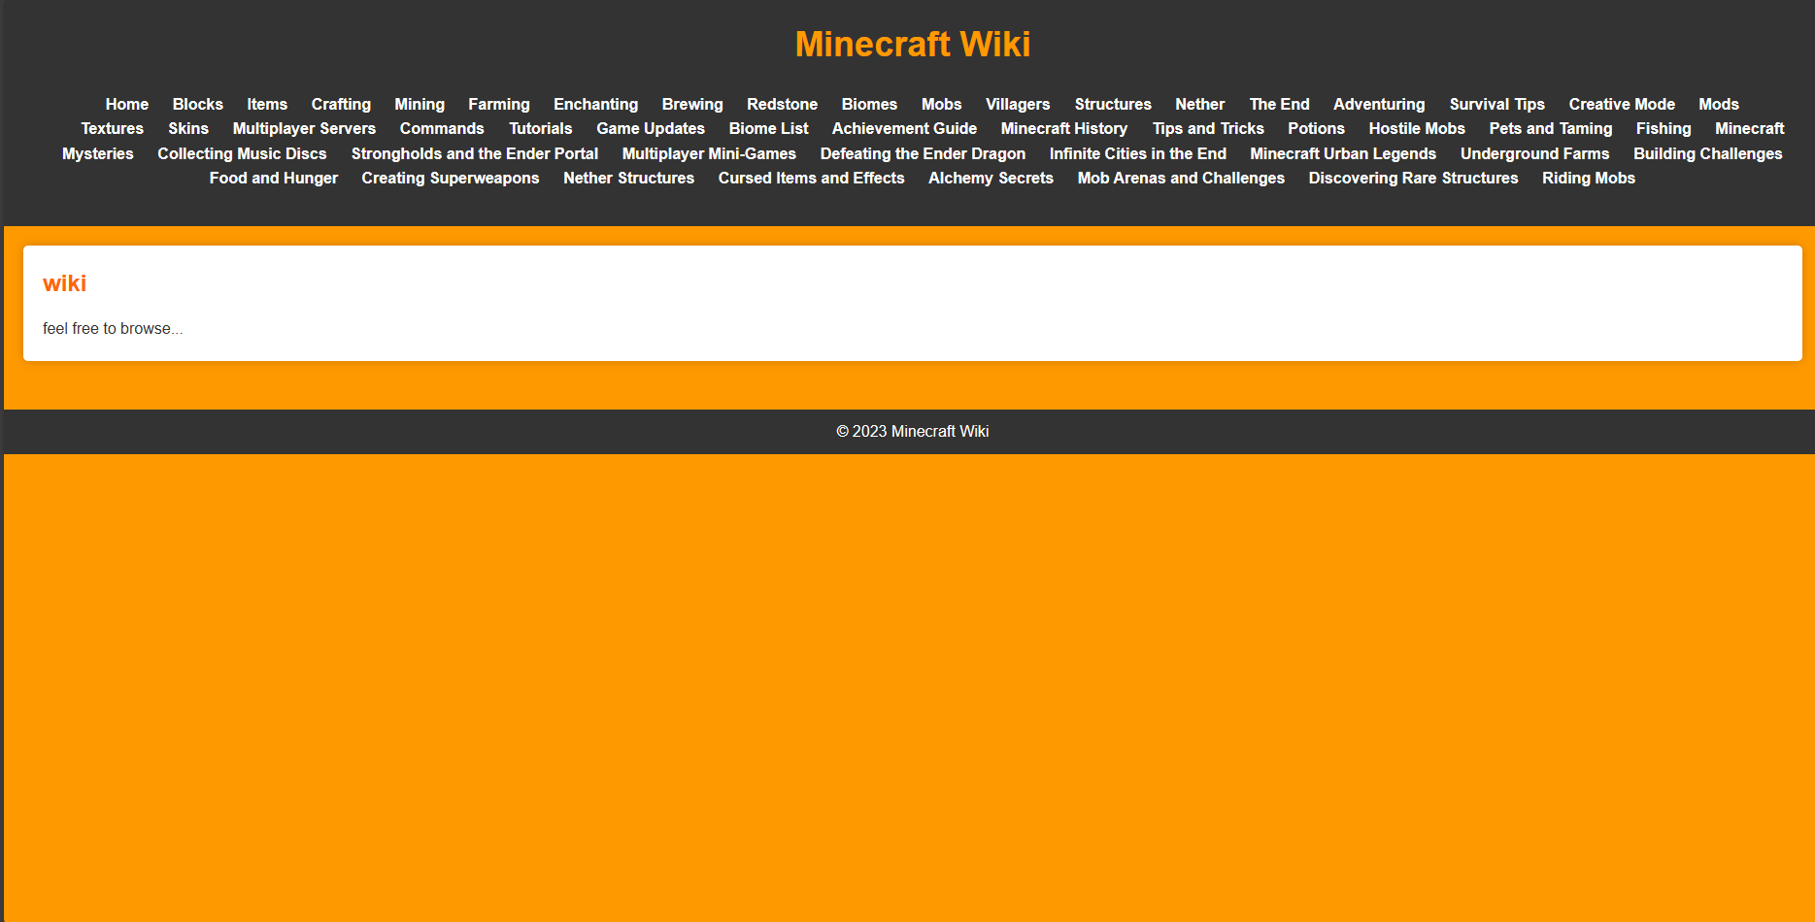Go to Redstone

pyautogui.click(x=783, y=104)
